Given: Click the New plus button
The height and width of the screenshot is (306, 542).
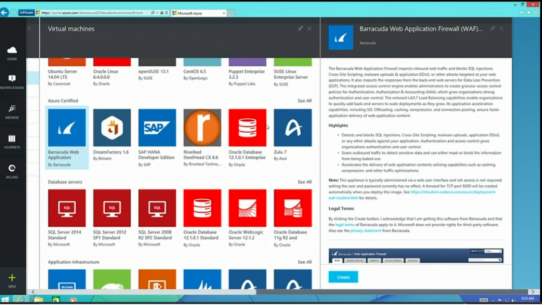Looking at the screenshot, I should click(x=12, y=281).
